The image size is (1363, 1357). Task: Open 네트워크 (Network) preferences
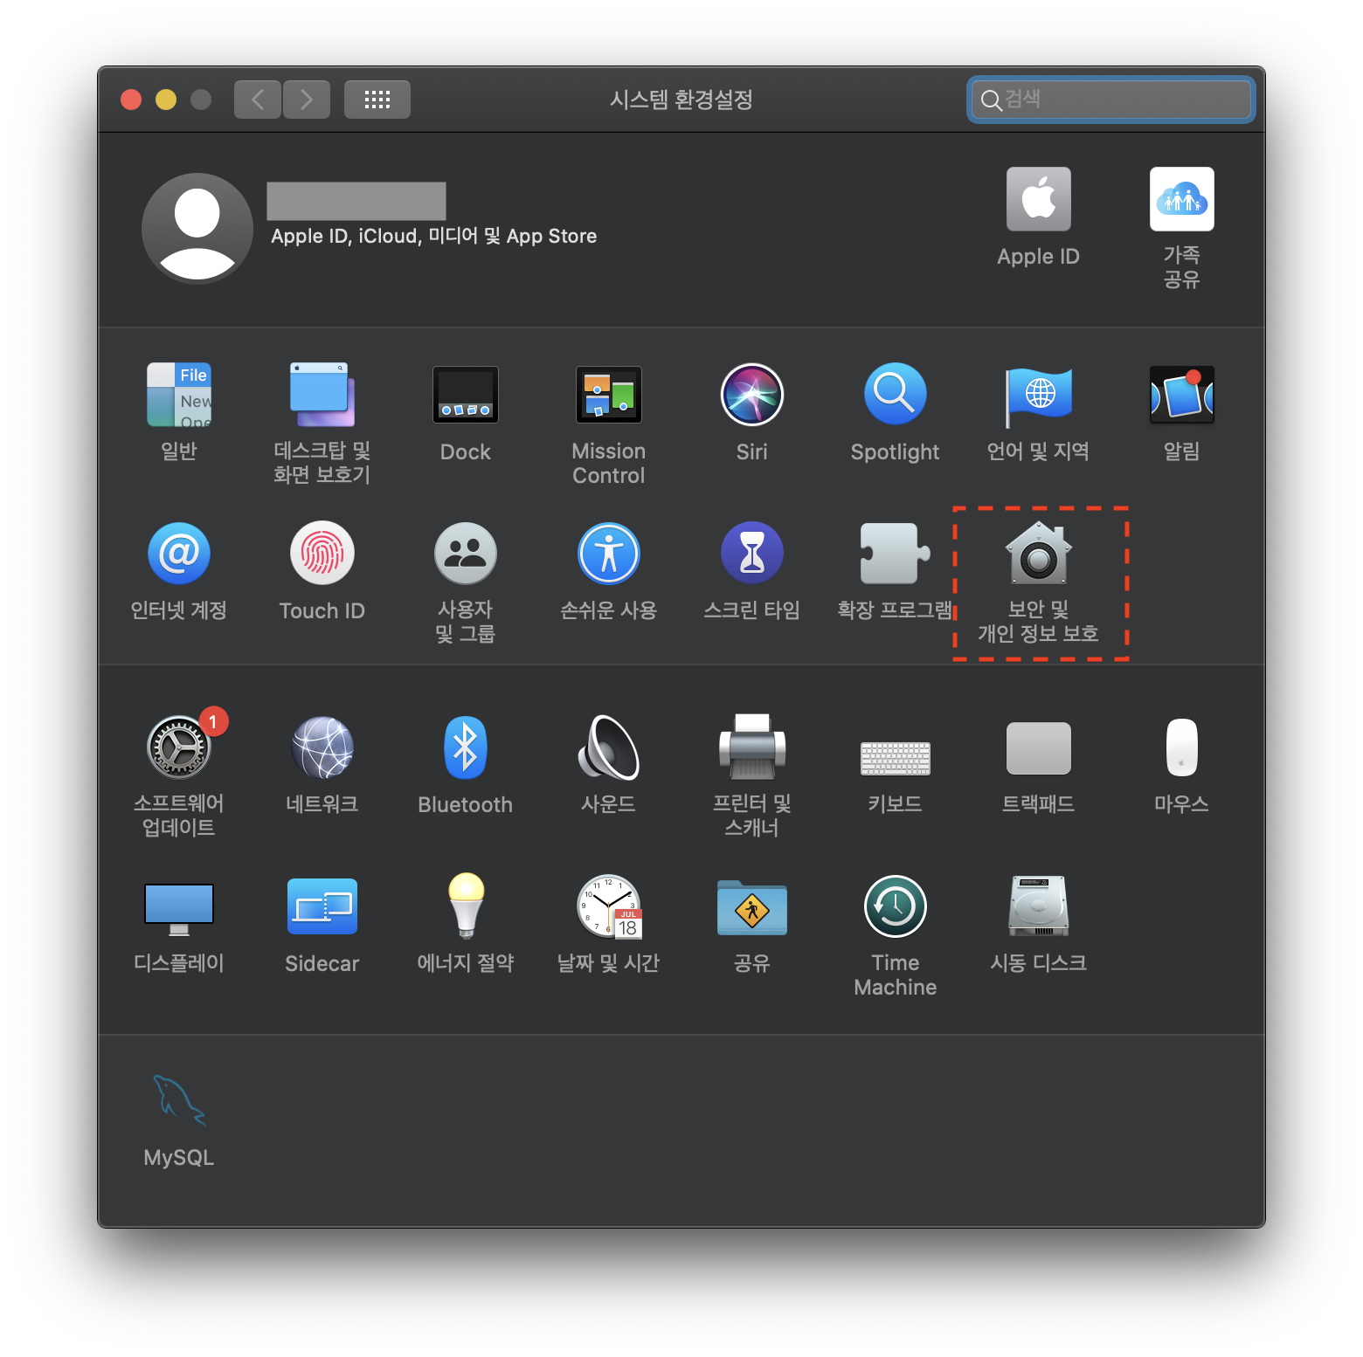pos(322,747)
